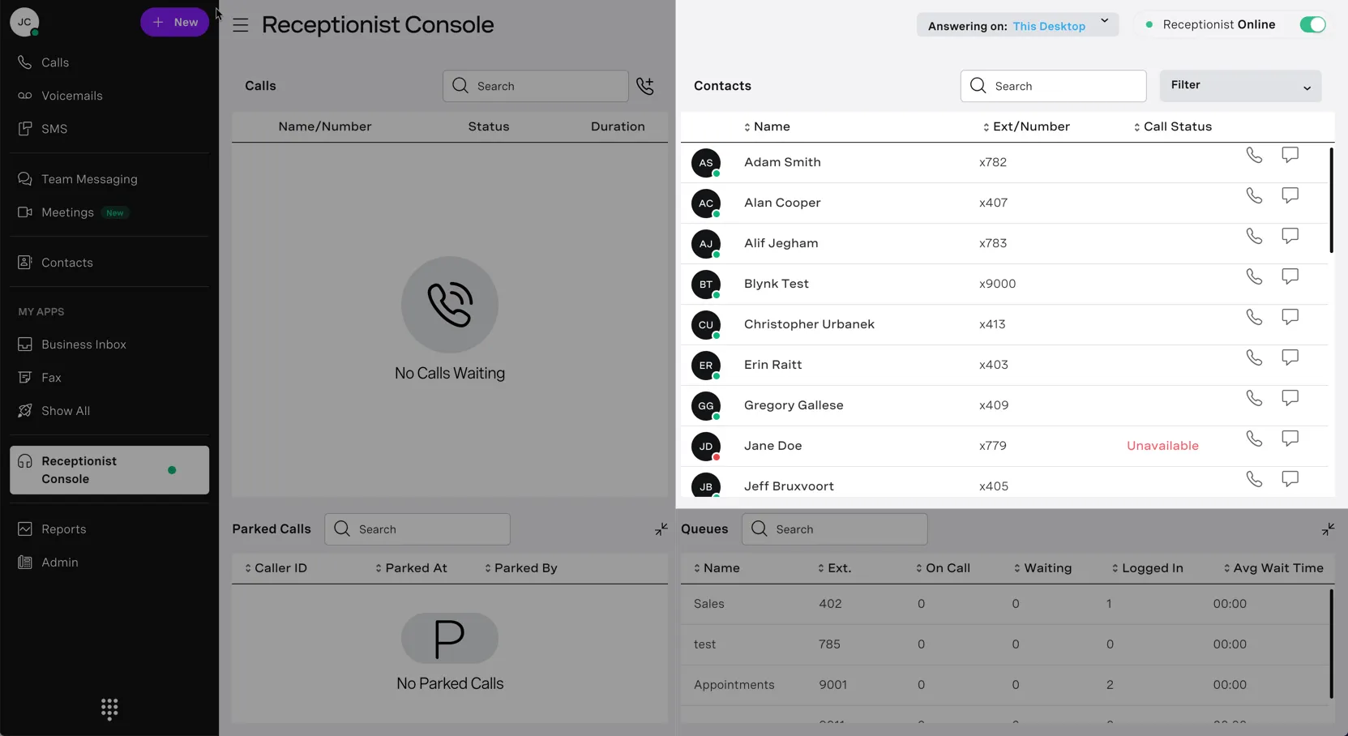Image resolution: width=1348 pixels, height=736 pixels.
Task: Open Voicemails in the sidebar
Action: (x=71, y=96)
